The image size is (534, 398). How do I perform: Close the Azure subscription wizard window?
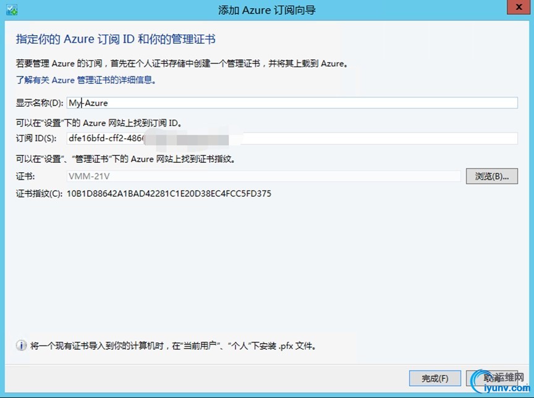point(519,7)
